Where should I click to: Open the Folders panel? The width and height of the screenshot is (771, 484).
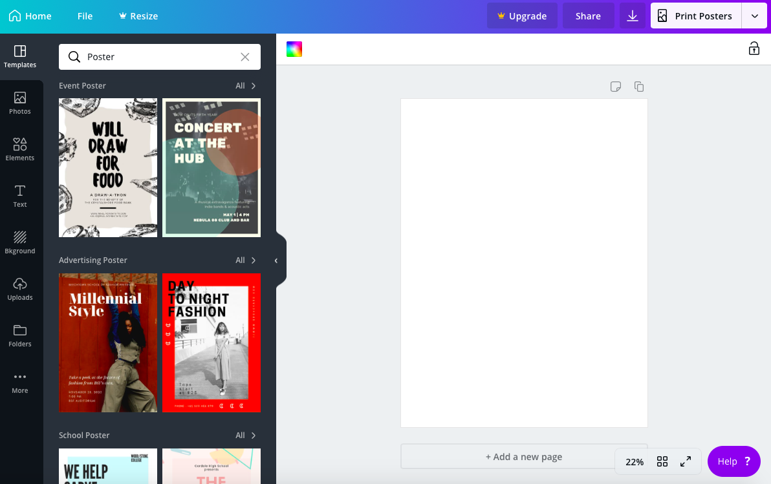point(20,335)
